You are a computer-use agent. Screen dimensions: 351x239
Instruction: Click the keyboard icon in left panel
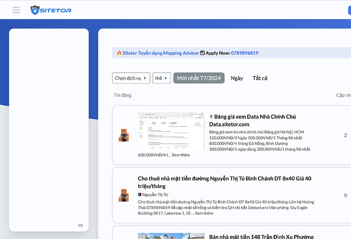pyautogui.click(x=80, y=225)
